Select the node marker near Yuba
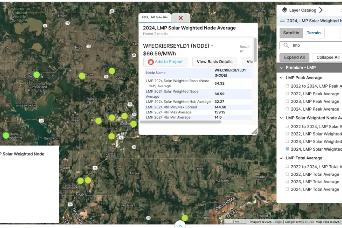The image size is (342, 228). 185,218
